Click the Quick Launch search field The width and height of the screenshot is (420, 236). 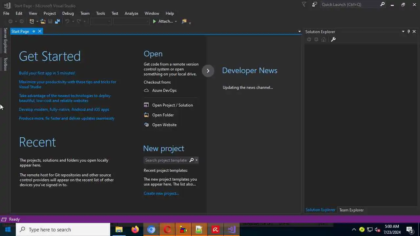tap(350, 5)
